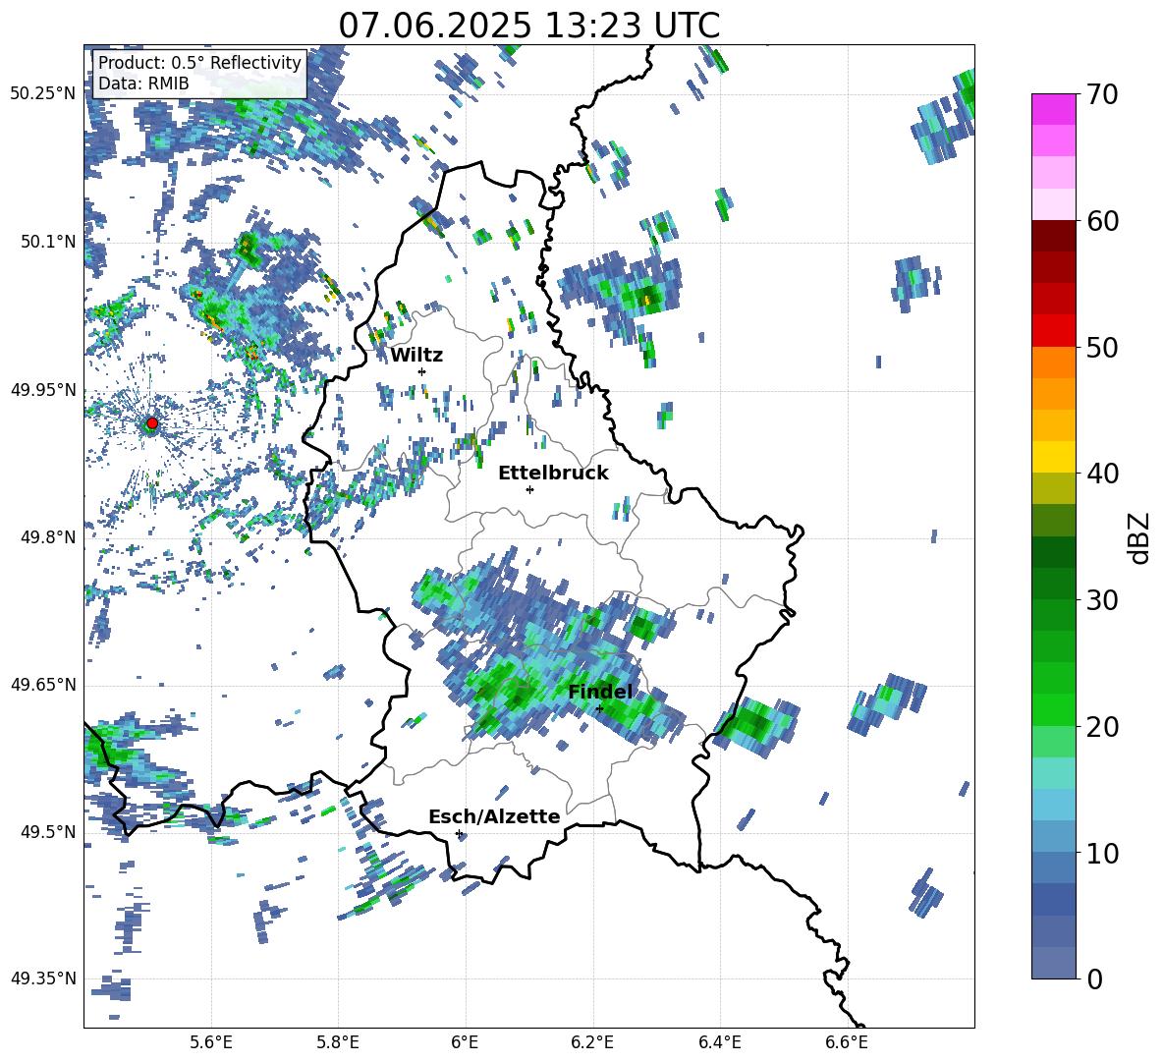Click the 30 value on the colorbar
Viewport: 1163px width, 1062px height.
point(1102,600)
